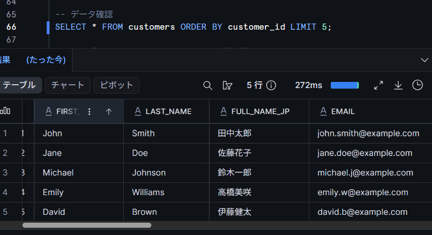This screenshot has width=432, height=235.
Task: Select cell Jane
Action: tap(79, 153)
